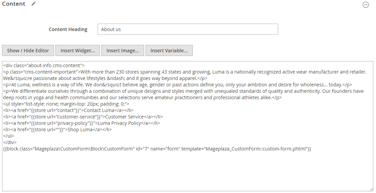Click the pencil edit icon beside Content
This screenshot has height=193, width=376.
click(33, 4)
